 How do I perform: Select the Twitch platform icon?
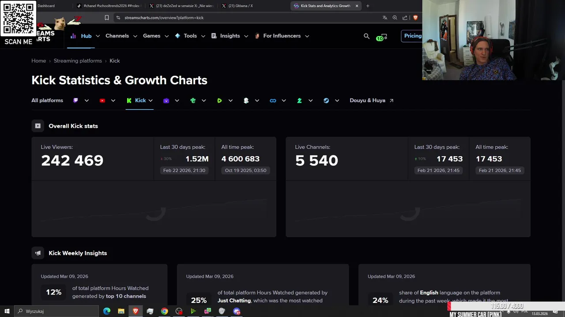(76, 100)
